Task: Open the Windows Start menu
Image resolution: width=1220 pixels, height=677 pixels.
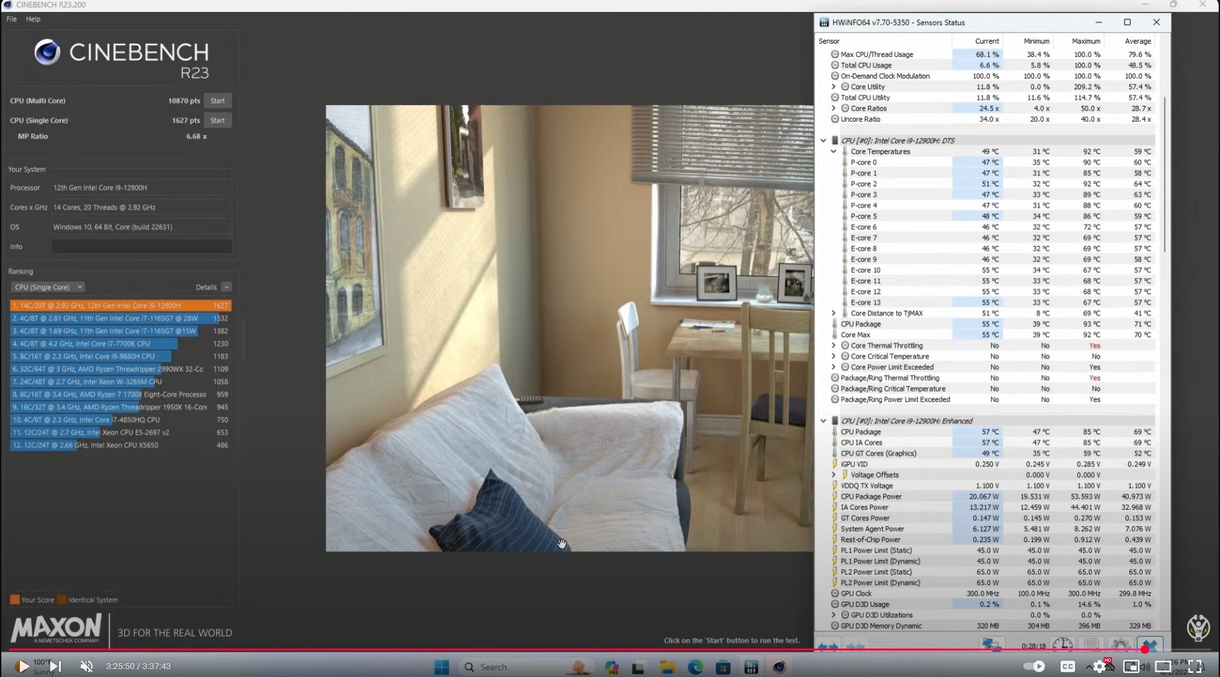Action: coord(442,667)
